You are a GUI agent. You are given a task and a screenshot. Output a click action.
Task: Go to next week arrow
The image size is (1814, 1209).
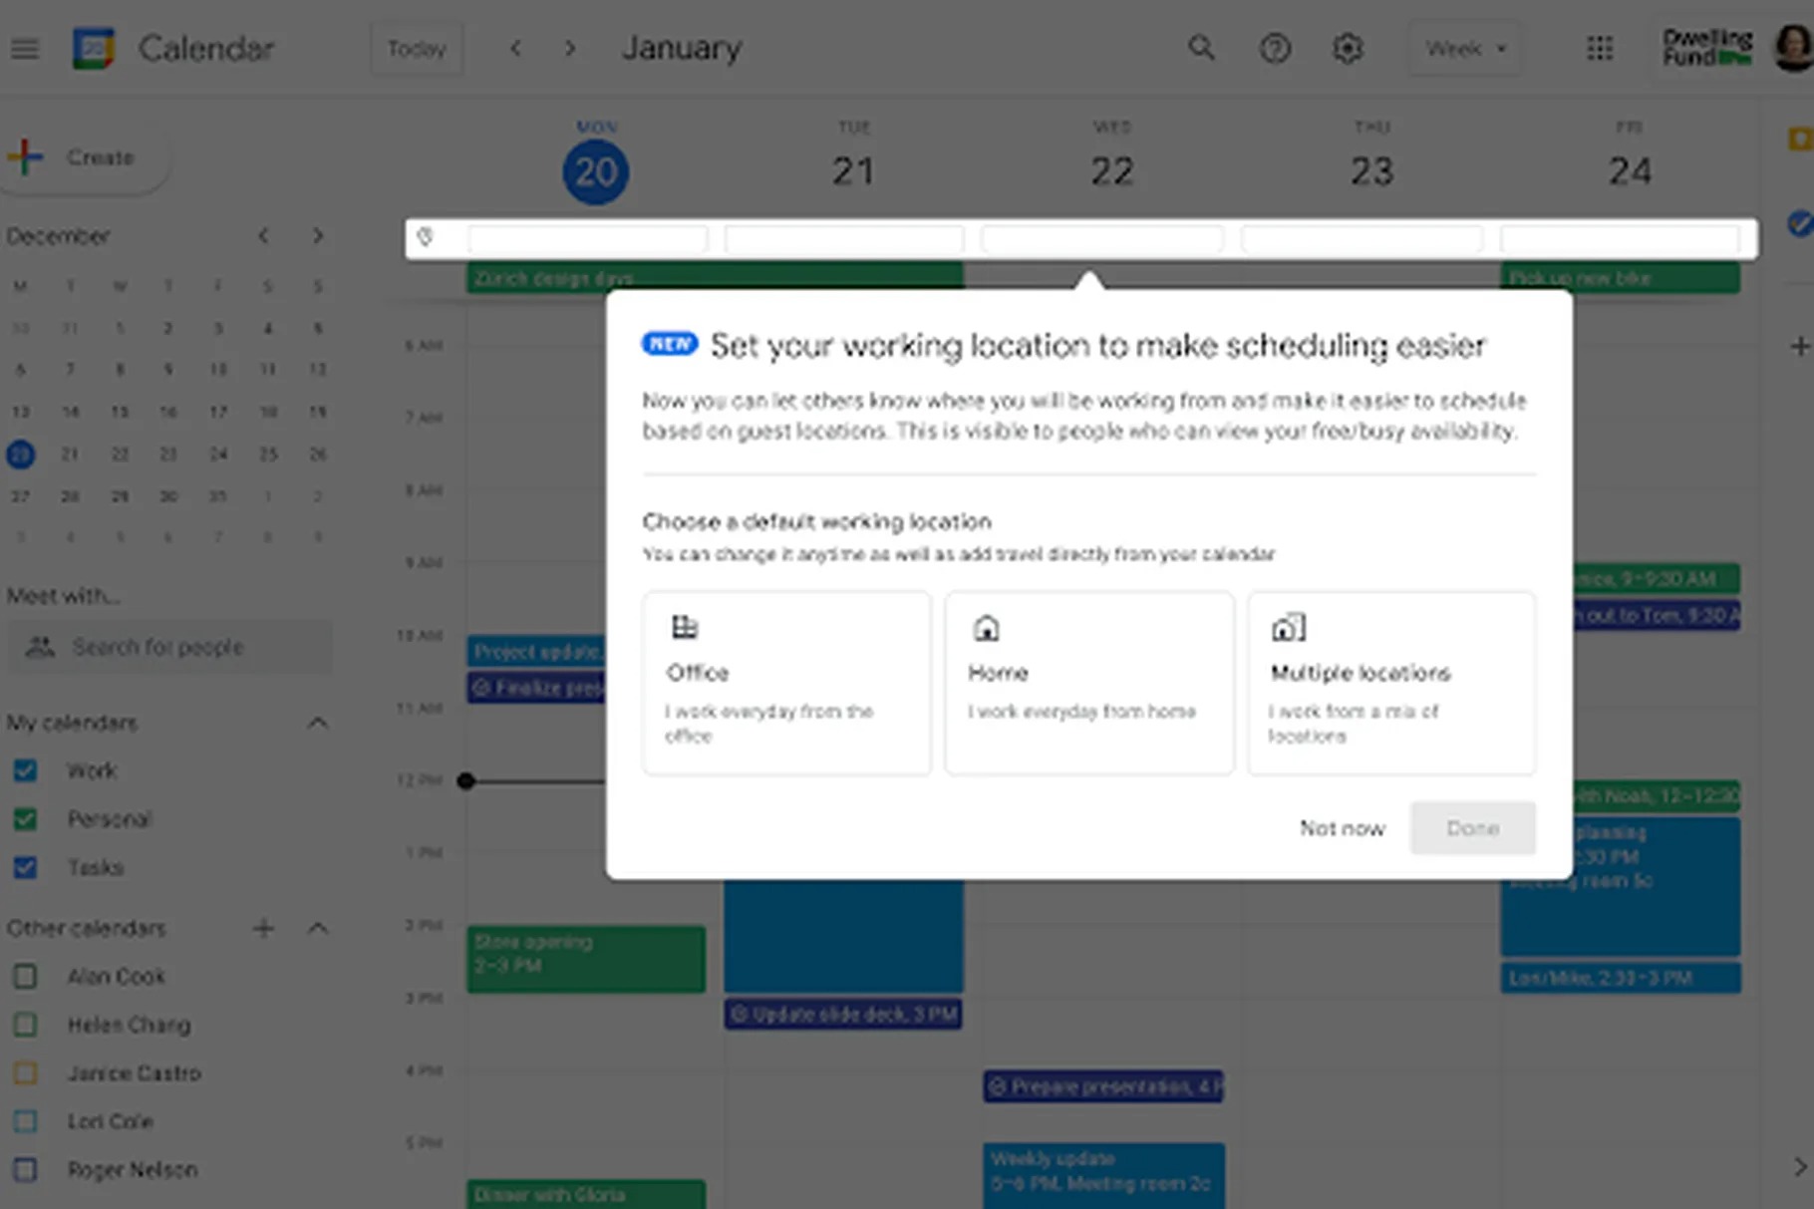point(569,48)
